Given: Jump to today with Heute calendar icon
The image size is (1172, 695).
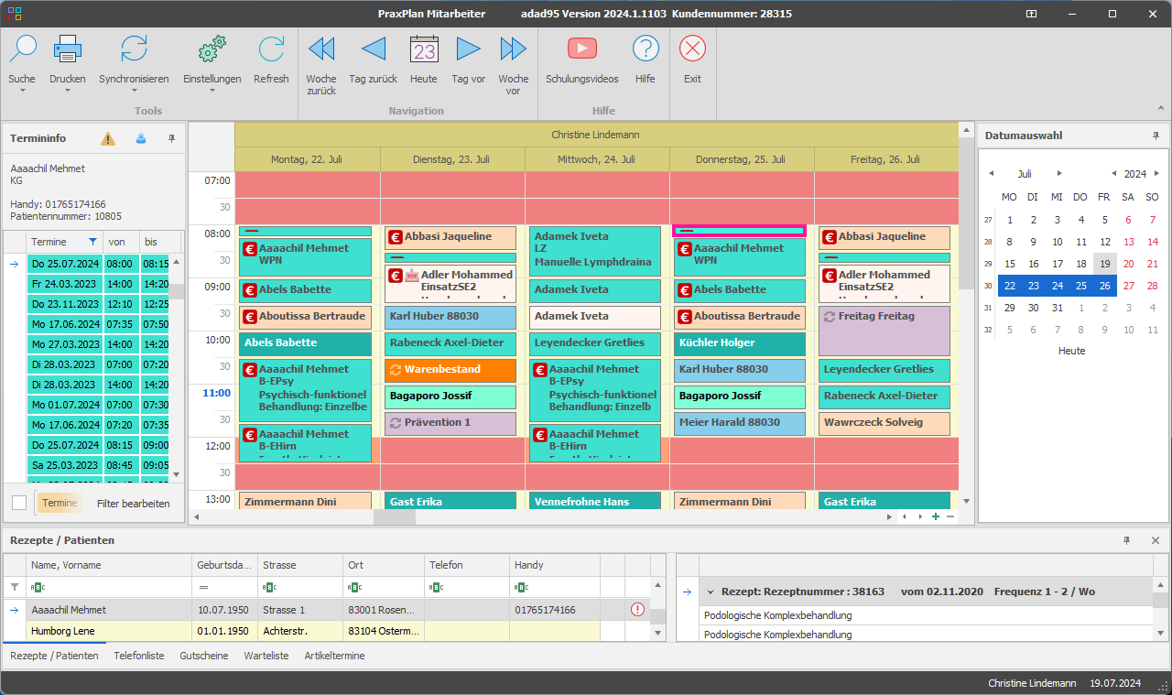Looking at the screenshot, I should 423,49.
